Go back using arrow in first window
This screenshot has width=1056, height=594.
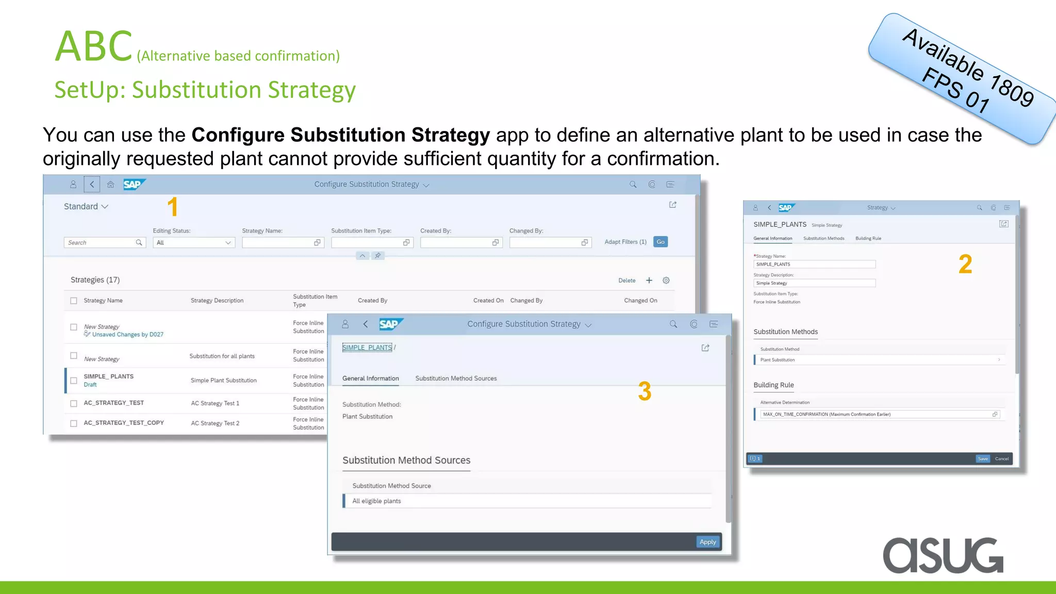[x=92, y=184]
